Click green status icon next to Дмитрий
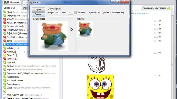 click(5, 62)
